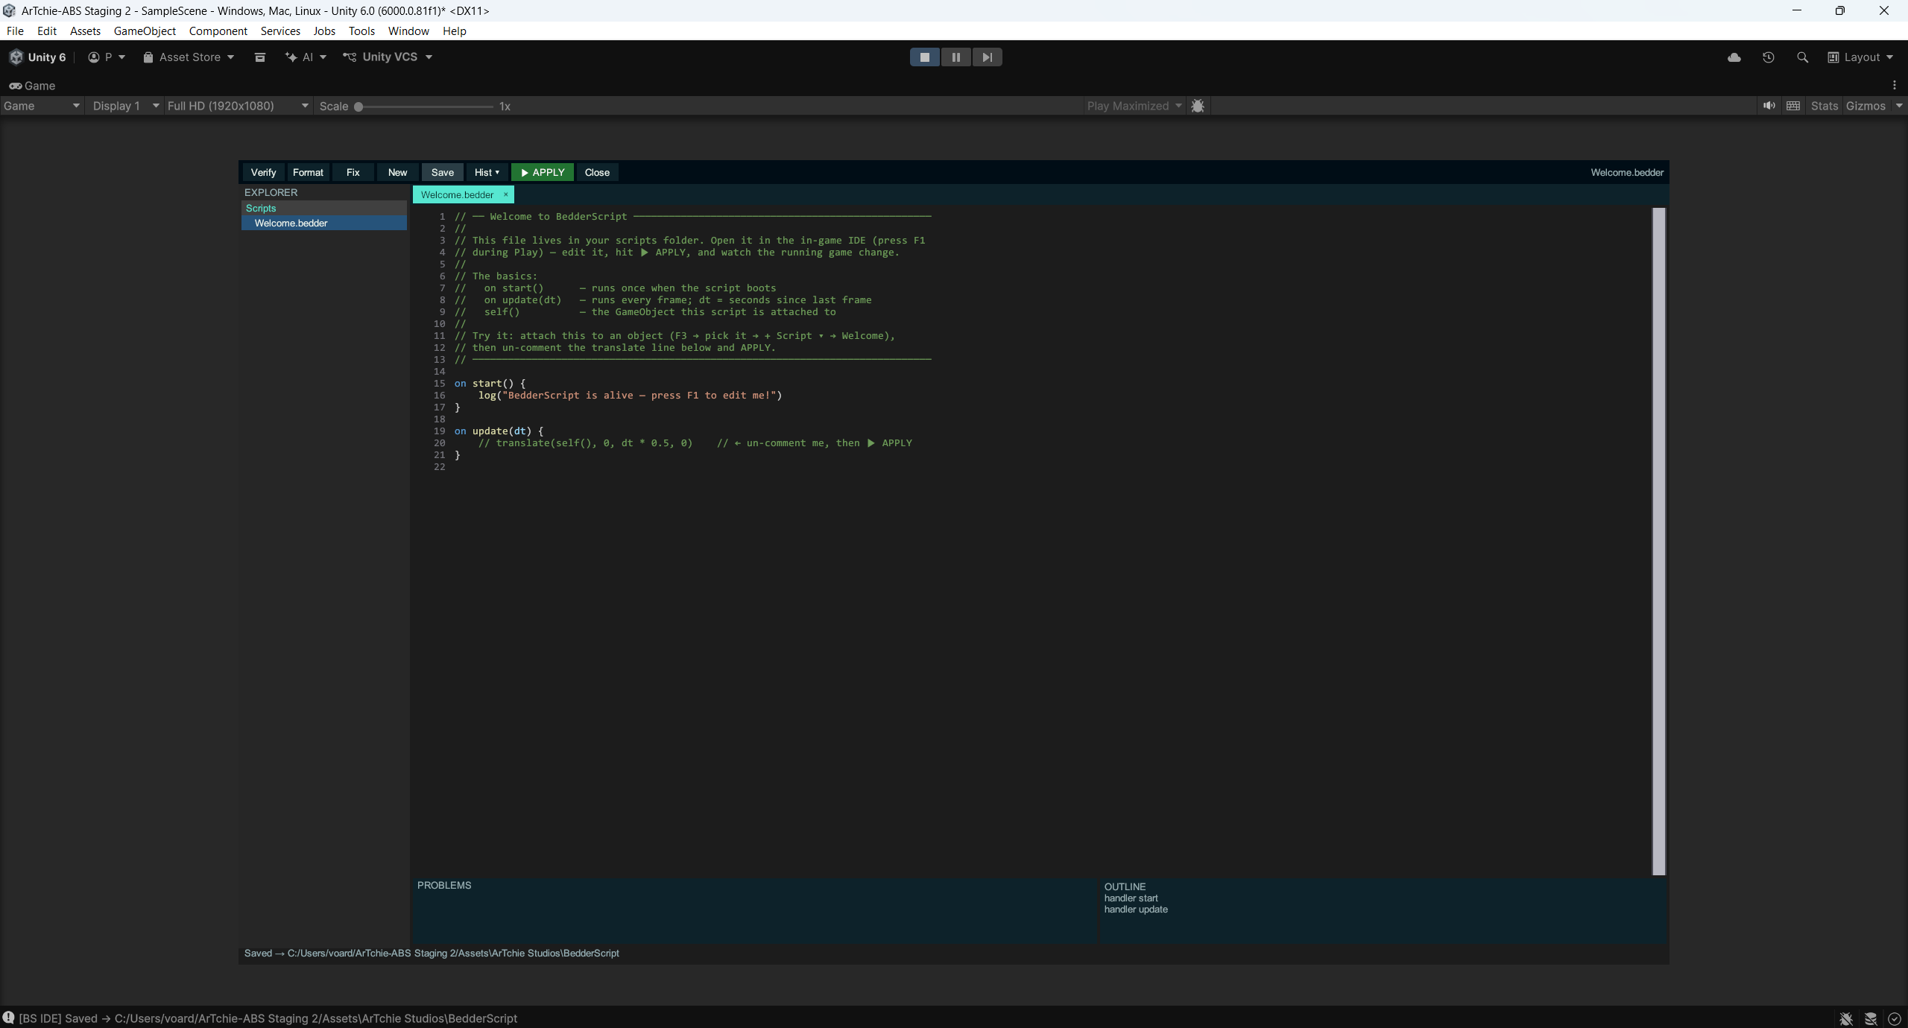This screenshot has width=1908, height=1028.
Task: Open the Layout dropdown
Action: click(x=1860, y=57)
